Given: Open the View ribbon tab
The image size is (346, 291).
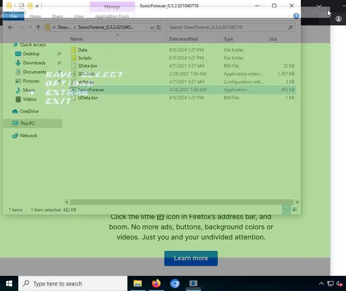Looking at the screenshot, I should [x=79, y=16].
